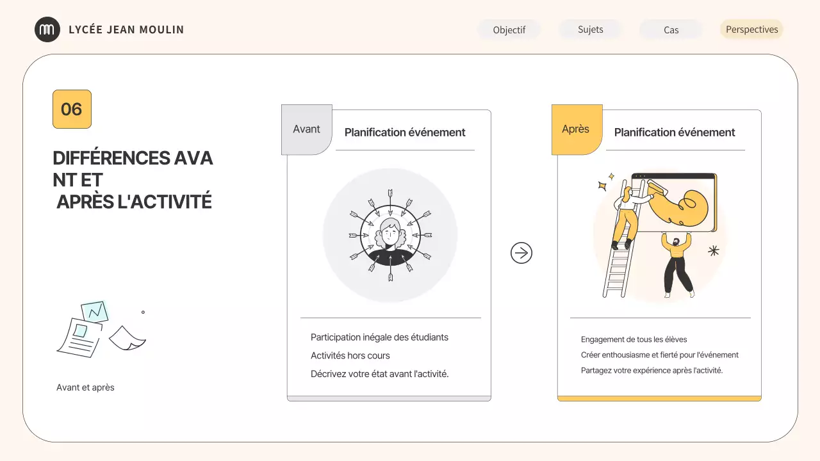This screenshot has width=820, height=461.
Task: Click the LYCÉE JEAN MOULIN header text
Action: pyautogui.click(x=126, y=29)
